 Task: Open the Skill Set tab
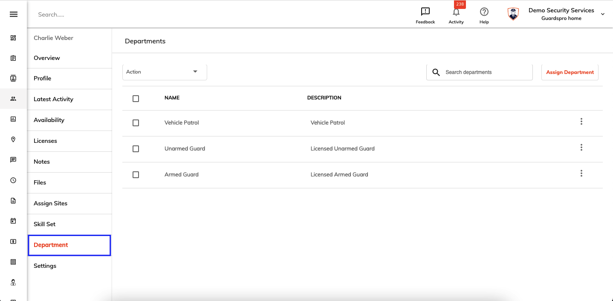pyautogui.click(x=69, y=224)
